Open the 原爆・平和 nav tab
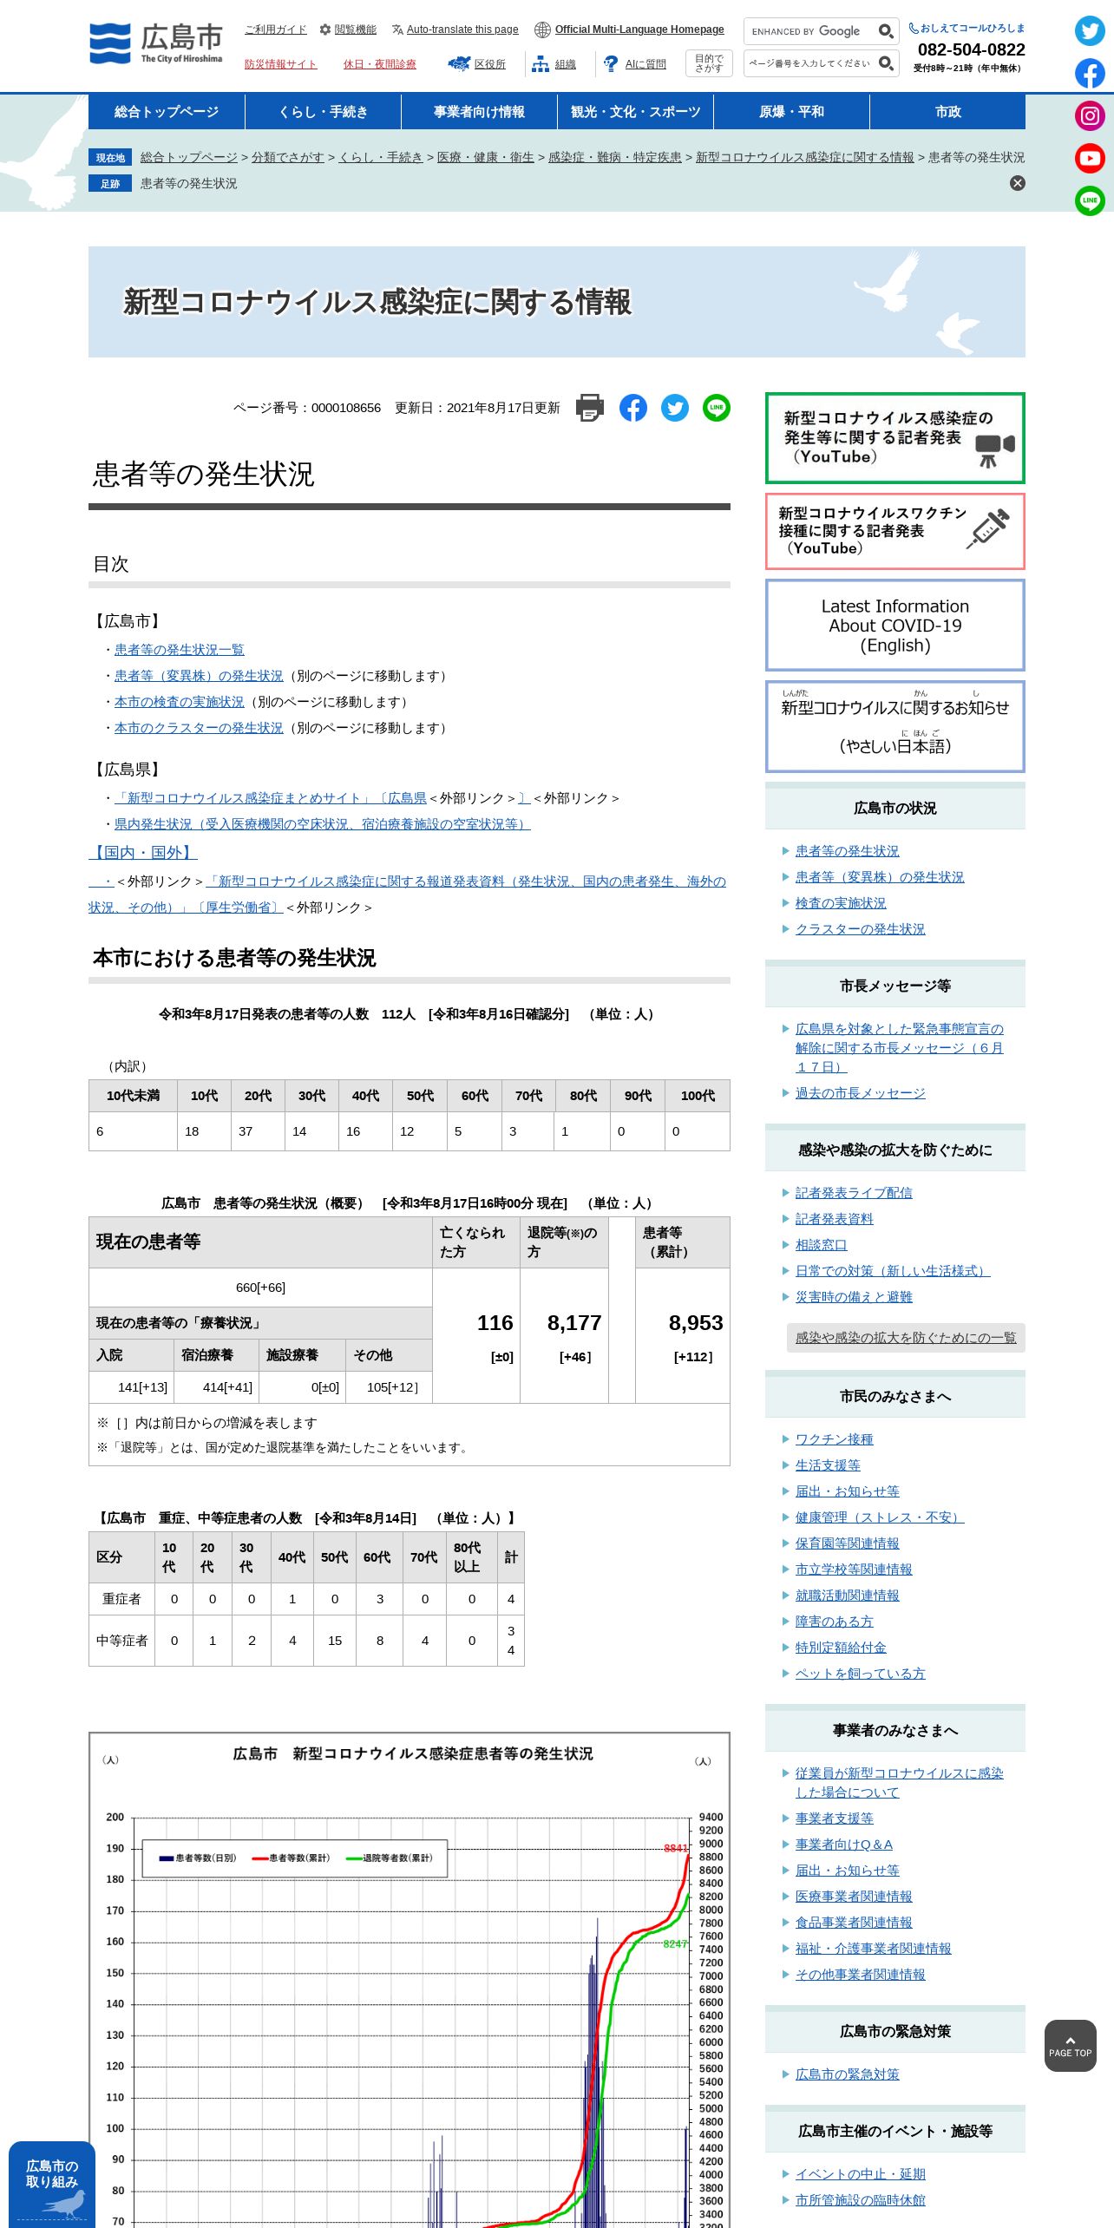Screen dimensions: 1114x2228 791,112
